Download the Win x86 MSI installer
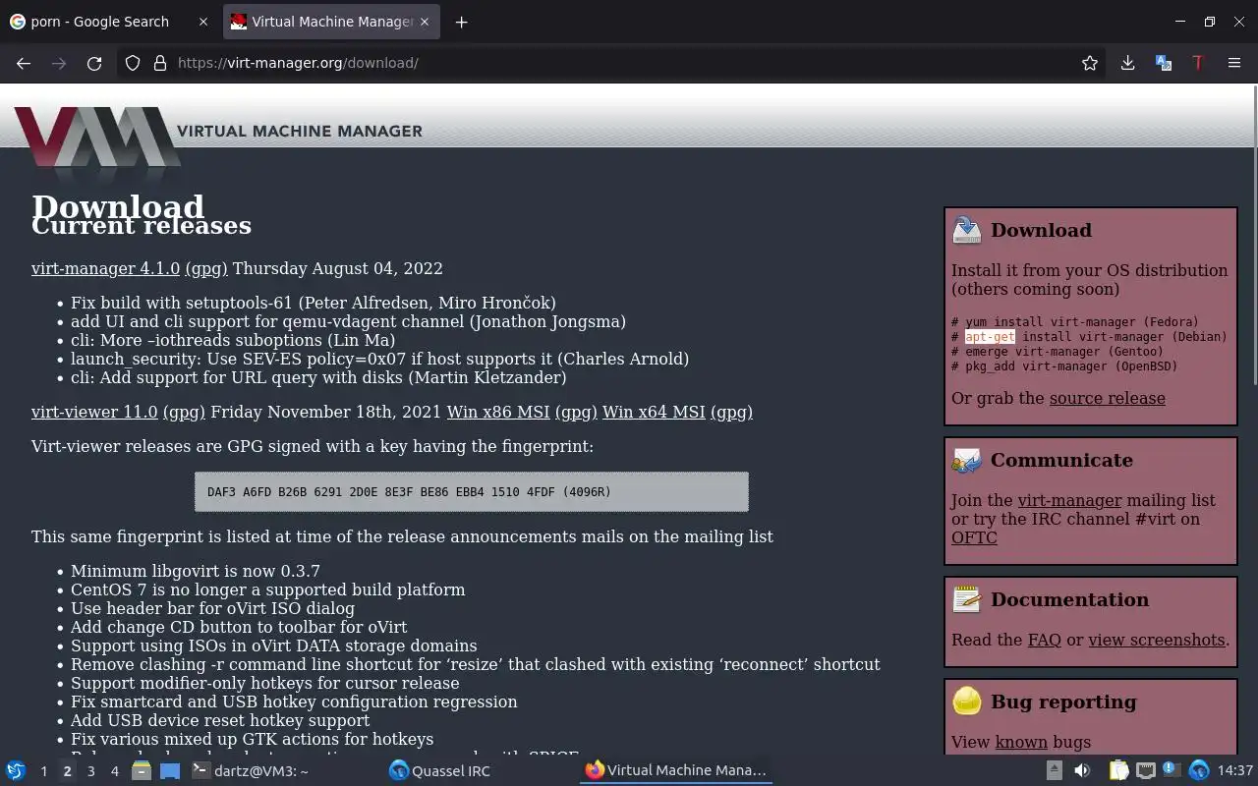 pos(498,412)
